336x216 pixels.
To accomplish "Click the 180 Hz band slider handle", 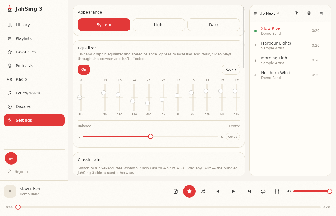I will (118, 95).
